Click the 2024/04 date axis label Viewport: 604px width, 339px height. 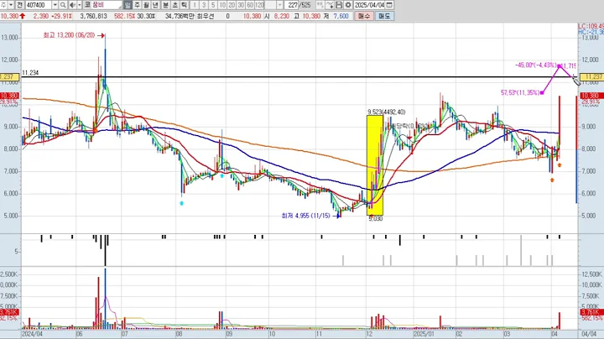pyautogui.click(x=33, y=334)
